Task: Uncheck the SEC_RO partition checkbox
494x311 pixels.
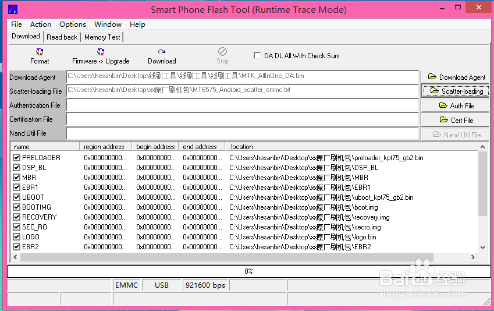Action: (17, 227)
